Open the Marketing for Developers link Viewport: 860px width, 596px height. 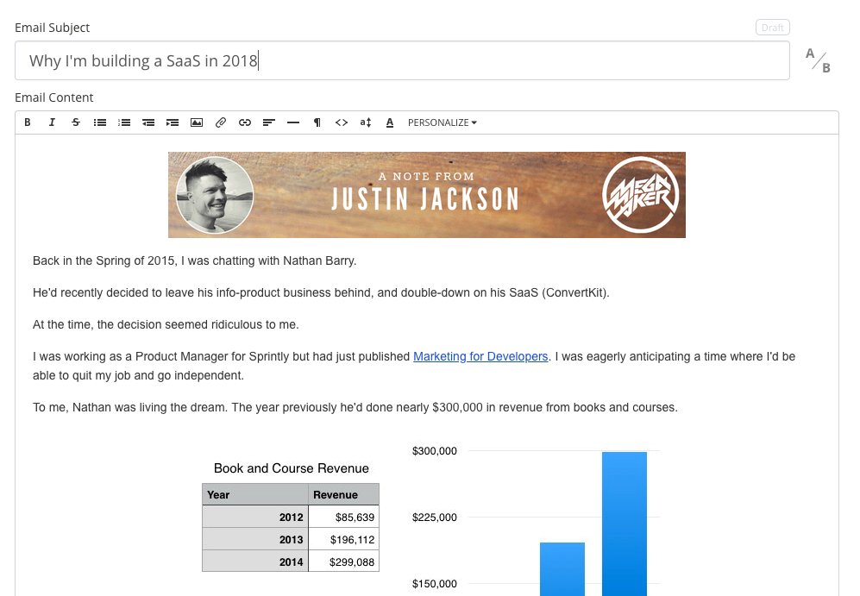coord(480,356)
